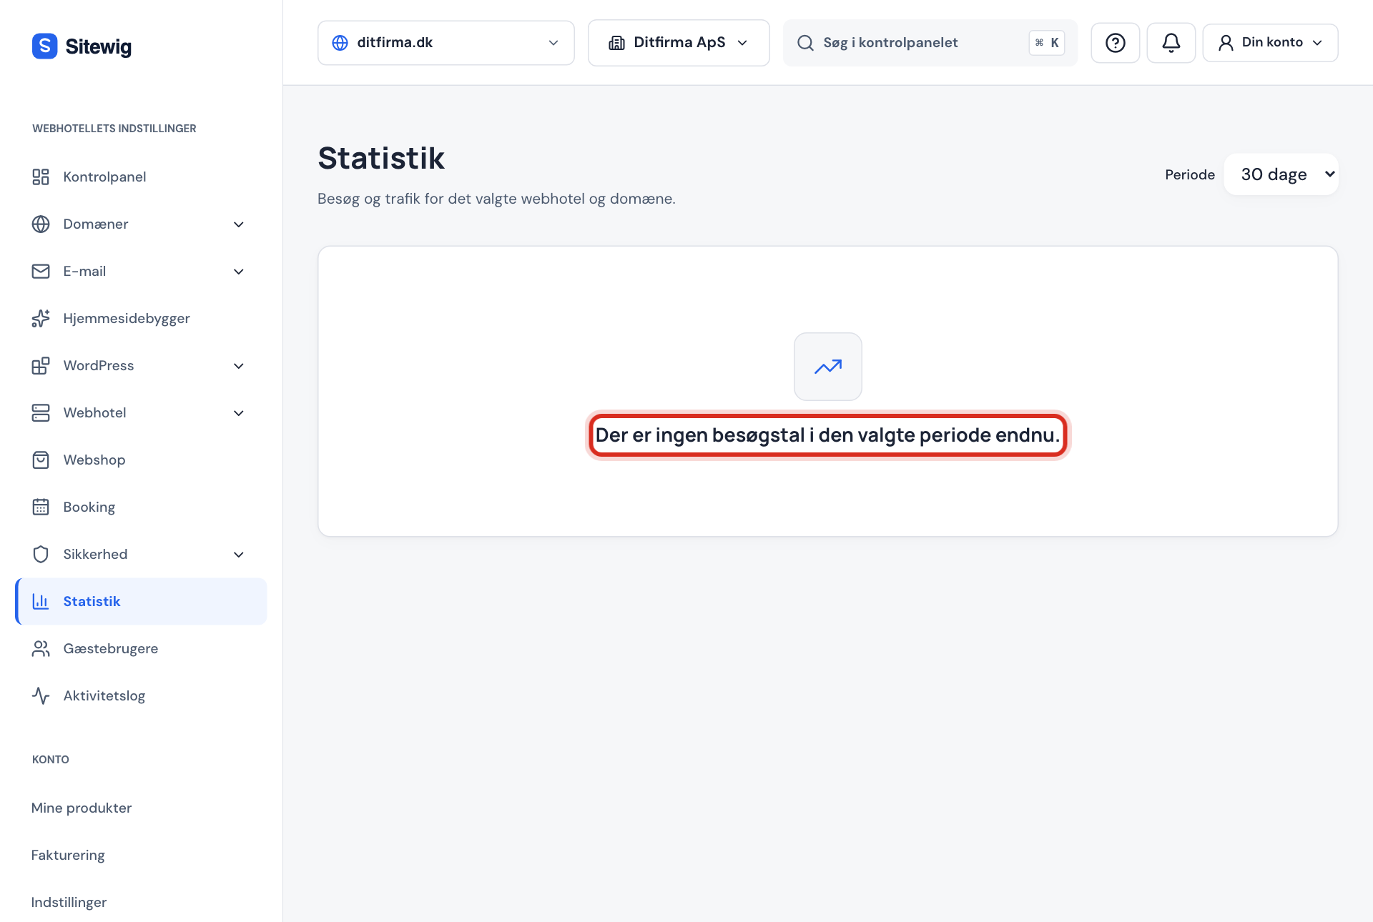Image resolution: width=1373 pixels, height=922 pixels.
Task: Open the Booking sidebar item
Action: (141, 507)
